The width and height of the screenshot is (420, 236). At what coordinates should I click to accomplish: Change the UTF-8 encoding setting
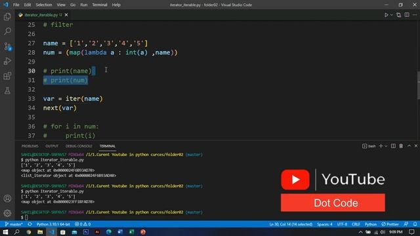coord(342,224)
